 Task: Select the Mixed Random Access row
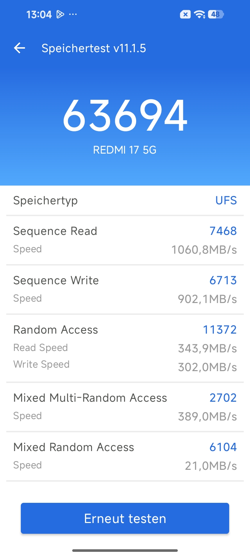(x=125, y=456)
